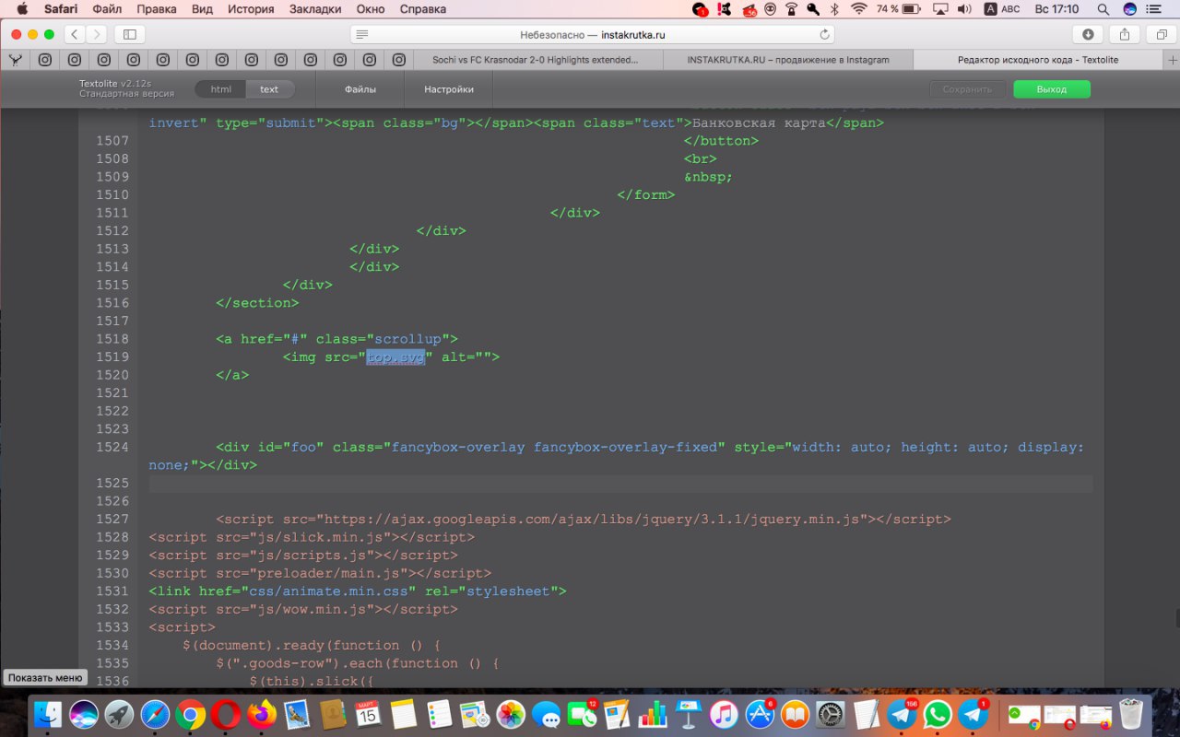Click the js/slick.min.js script source

pos(320,537)
